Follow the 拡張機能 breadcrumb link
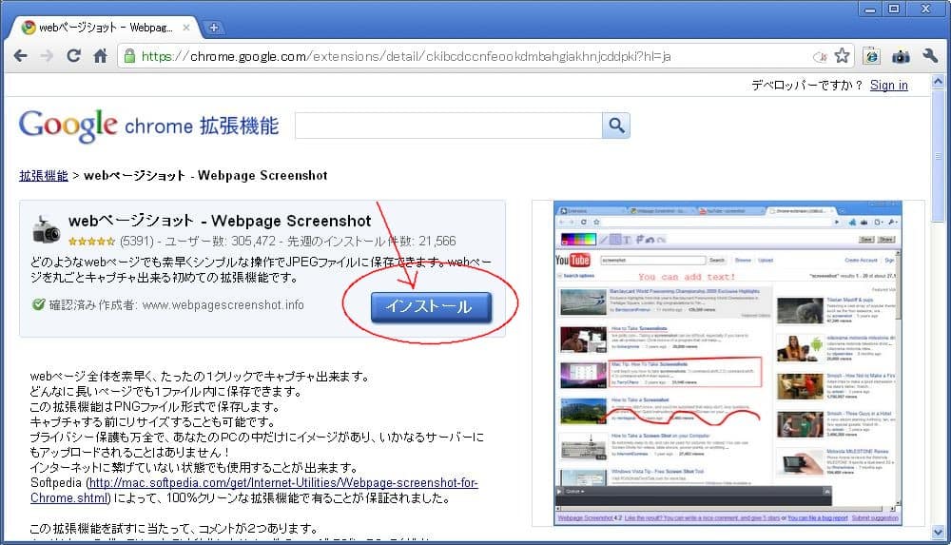 (43, 175)
